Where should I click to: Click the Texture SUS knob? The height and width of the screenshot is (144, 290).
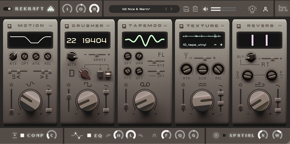(x=202, y=69)
